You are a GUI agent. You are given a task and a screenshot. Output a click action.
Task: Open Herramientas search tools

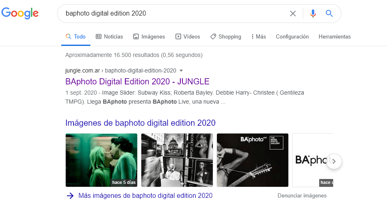pos(334,36)
